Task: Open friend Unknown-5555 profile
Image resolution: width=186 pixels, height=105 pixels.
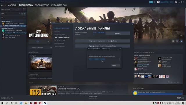Action: click(167, 58)
